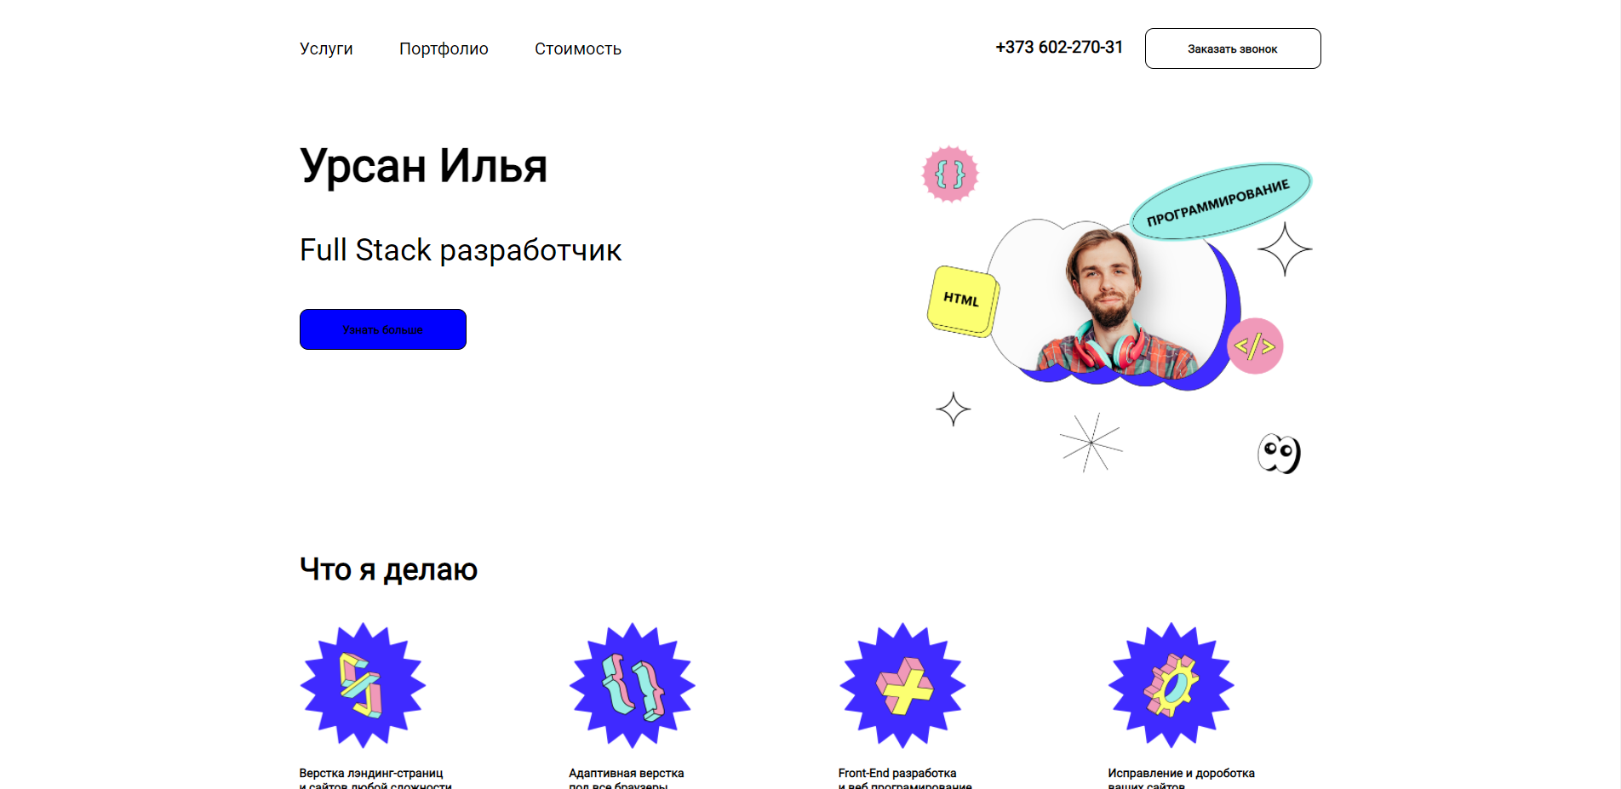The height and width of the screenshot is (789, 1621).
Task: Click the Что я делаю section title
Action: click(388, 569)
